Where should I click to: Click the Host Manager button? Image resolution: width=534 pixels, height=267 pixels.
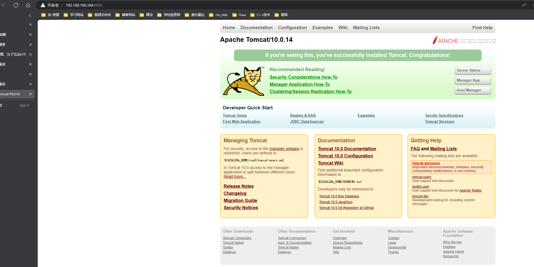click(x=473, y=90)
